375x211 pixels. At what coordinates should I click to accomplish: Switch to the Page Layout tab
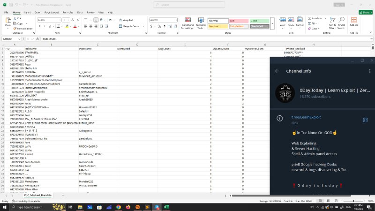click(52, 13)
